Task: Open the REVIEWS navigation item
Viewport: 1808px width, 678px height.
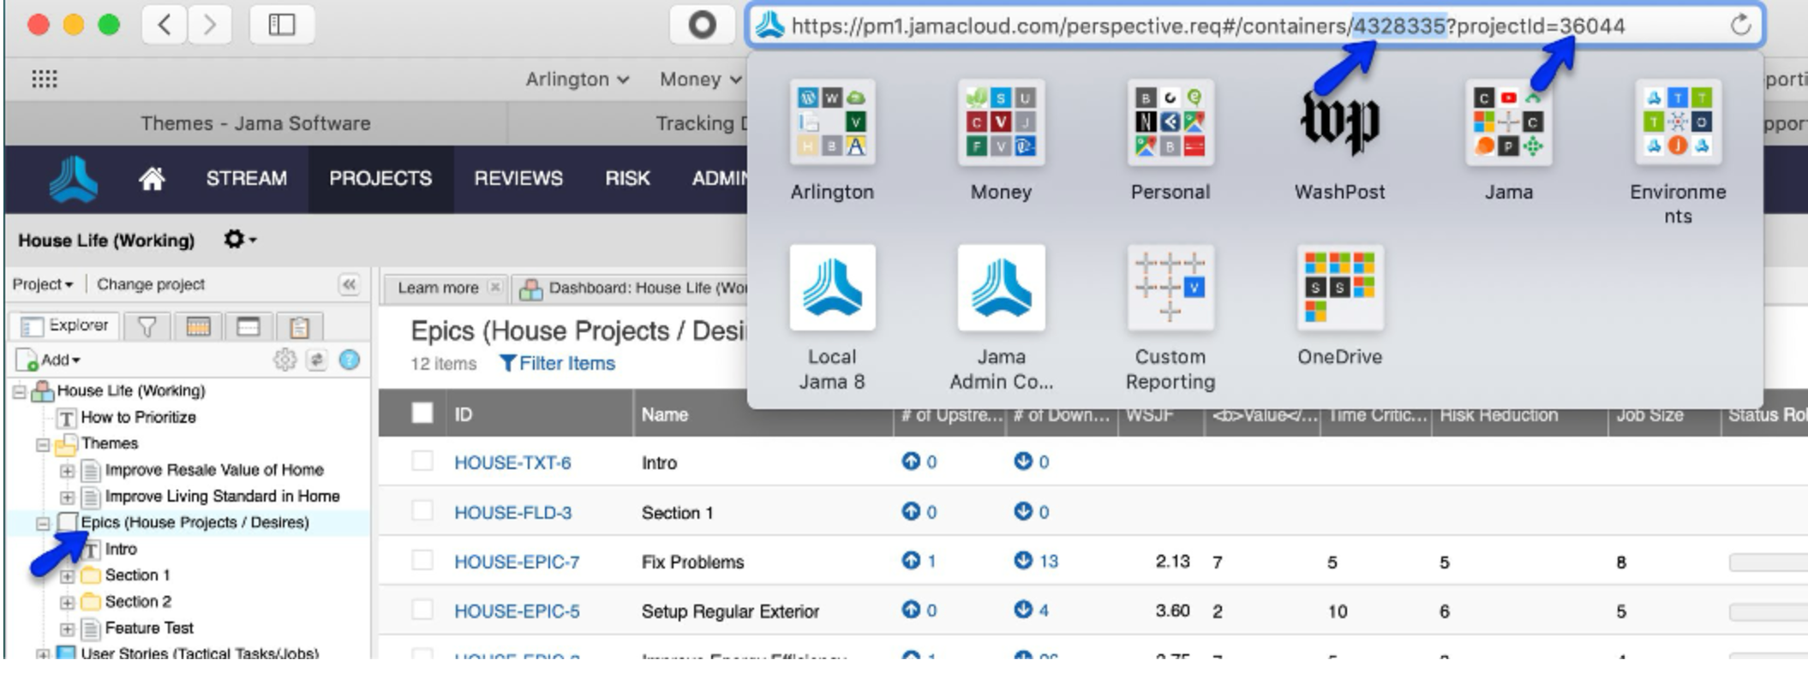Action: coord(518,179)
